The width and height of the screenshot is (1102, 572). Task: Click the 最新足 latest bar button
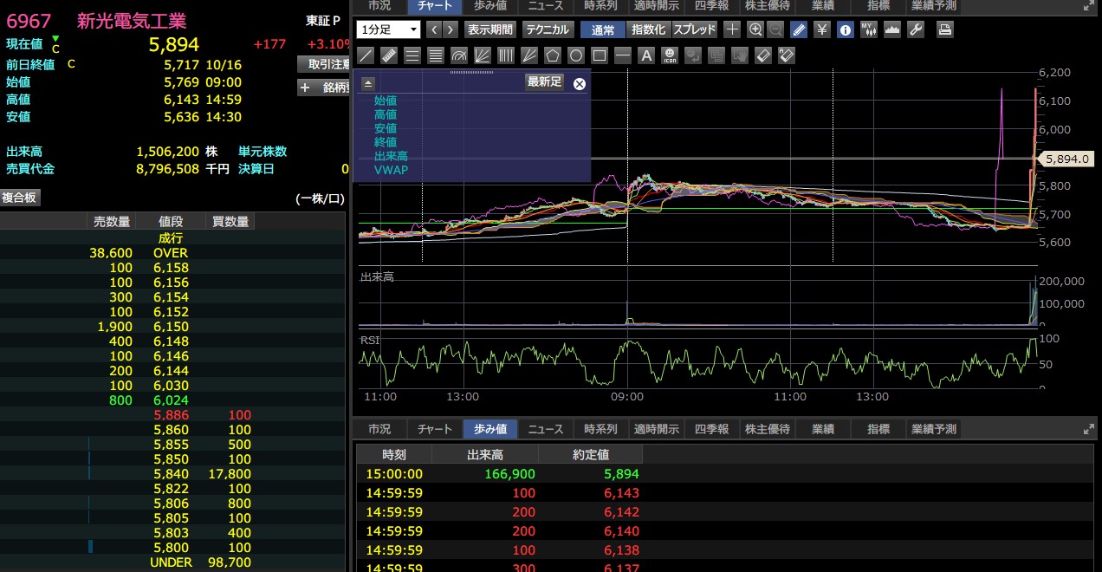pyautogui.click(x=545, y=82)
